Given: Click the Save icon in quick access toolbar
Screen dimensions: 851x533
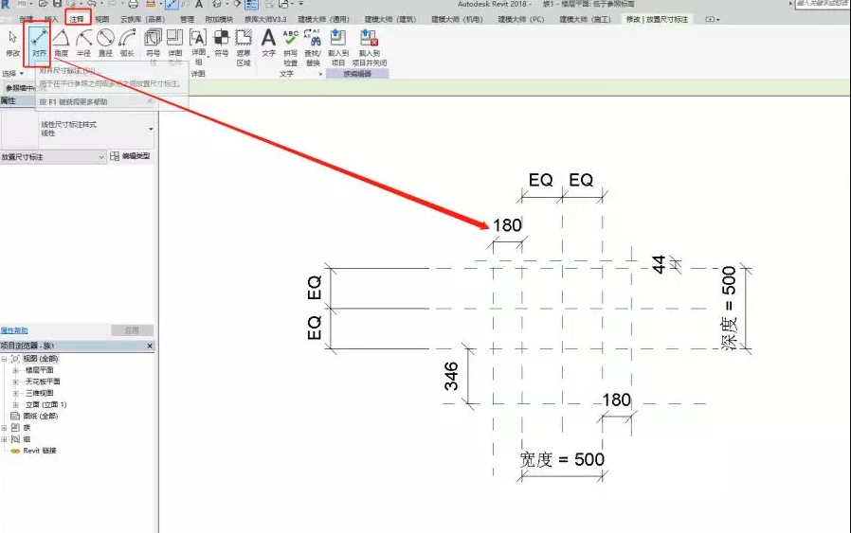Looking at the screenshot, I should 57,4.
